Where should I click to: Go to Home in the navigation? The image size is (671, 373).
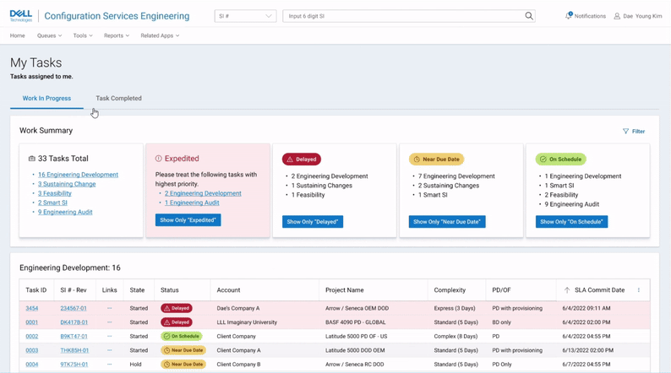[x=17, y=36]
